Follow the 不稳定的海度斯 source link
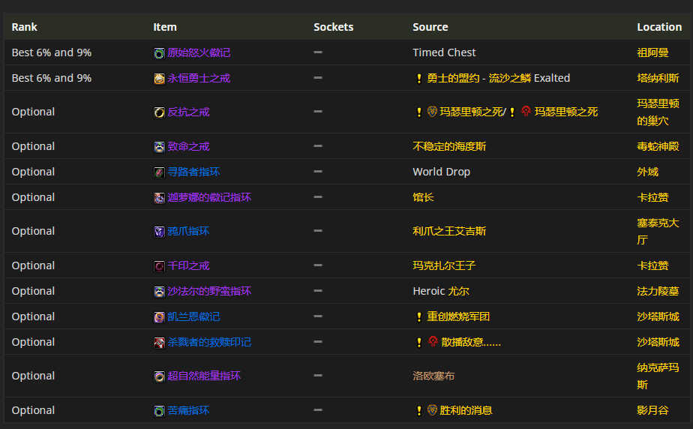Screen dimensions: 693x429 tap(449, 146)
